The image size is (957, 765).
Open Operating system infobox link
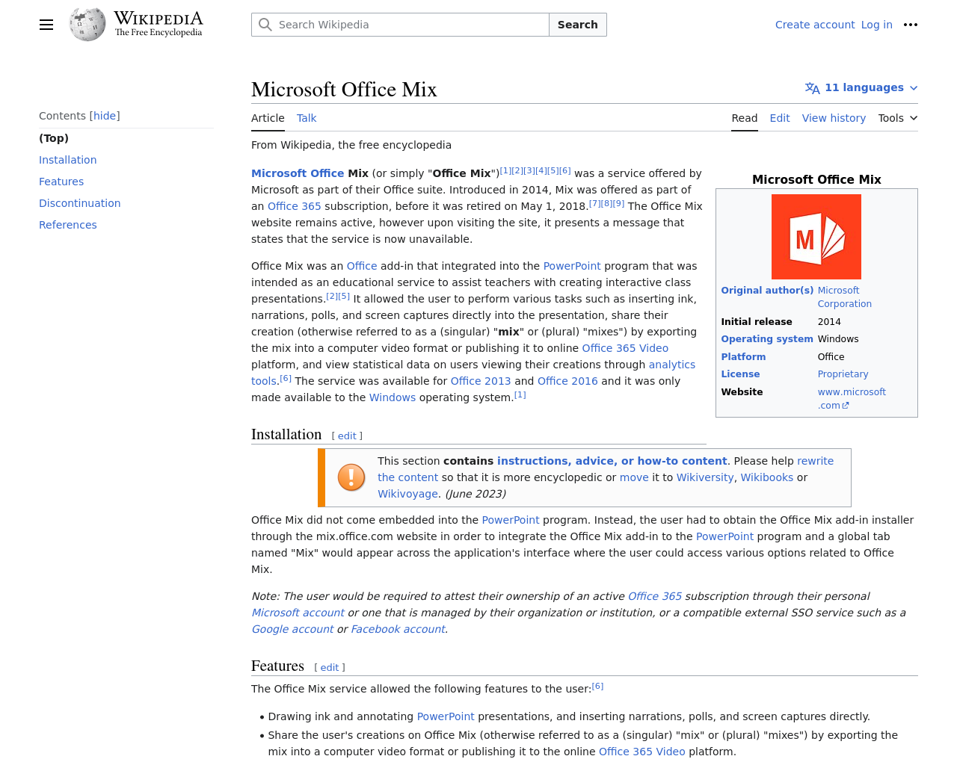pos(767,339)
